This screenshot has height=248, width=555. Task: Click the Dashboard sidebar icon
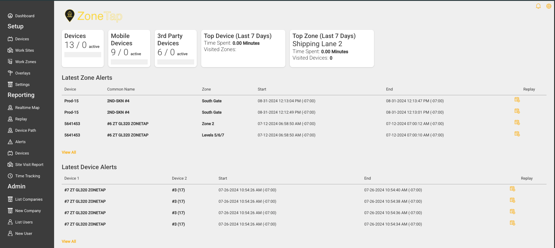[10, 16]
